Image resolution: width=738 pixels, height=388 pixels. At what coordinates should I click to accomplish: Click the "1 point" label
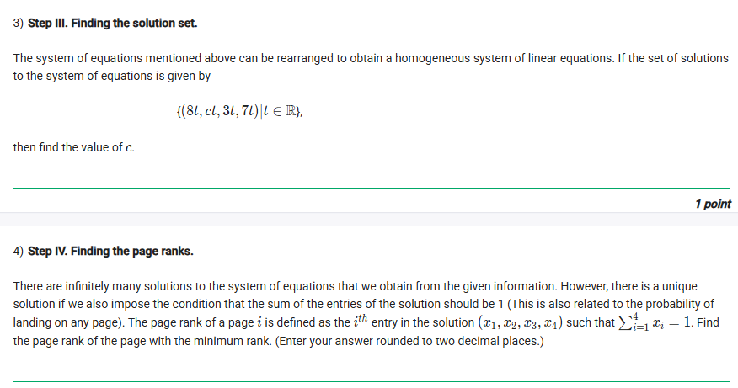pyautogui.click(x=713, y=204)
